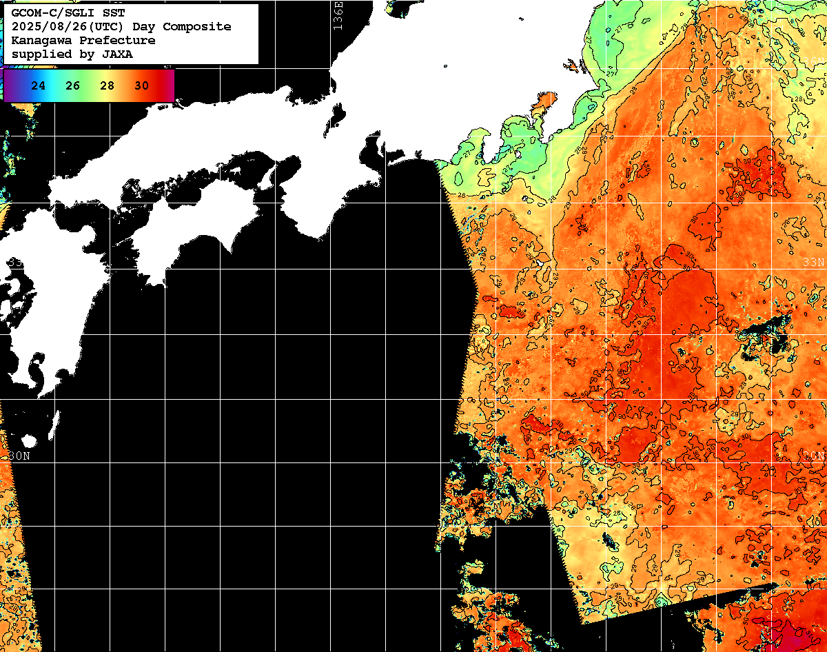Click the 28 value on the temperature legend

tap(107, 86)
